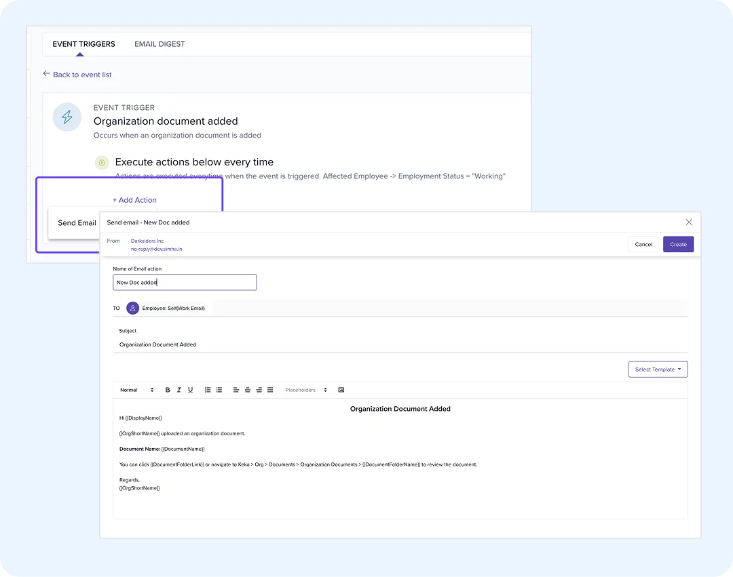Choose Send Email from the action menu
The height and width of the screenshot is (577, 733).
[77, 222]
